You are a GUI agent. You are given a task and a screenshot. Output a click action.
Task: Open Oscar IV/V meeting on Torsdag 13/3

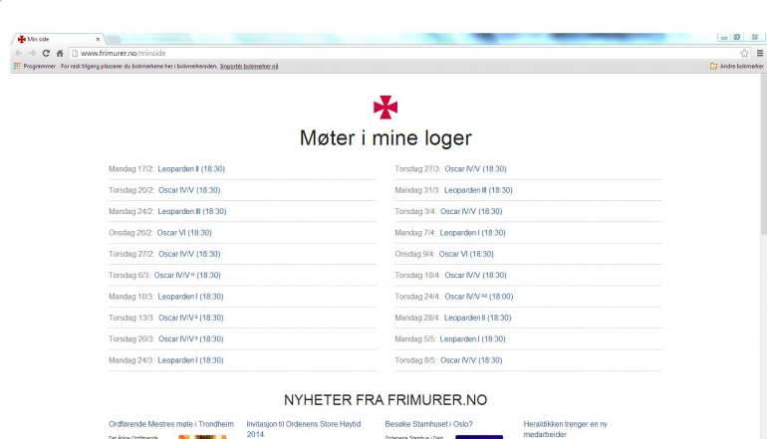tap(191, 318)
